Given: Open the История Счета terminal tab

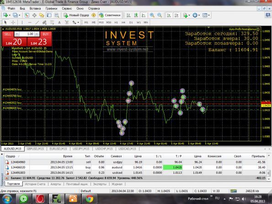Looking at the screenshot, I should (x=35, y=184).
